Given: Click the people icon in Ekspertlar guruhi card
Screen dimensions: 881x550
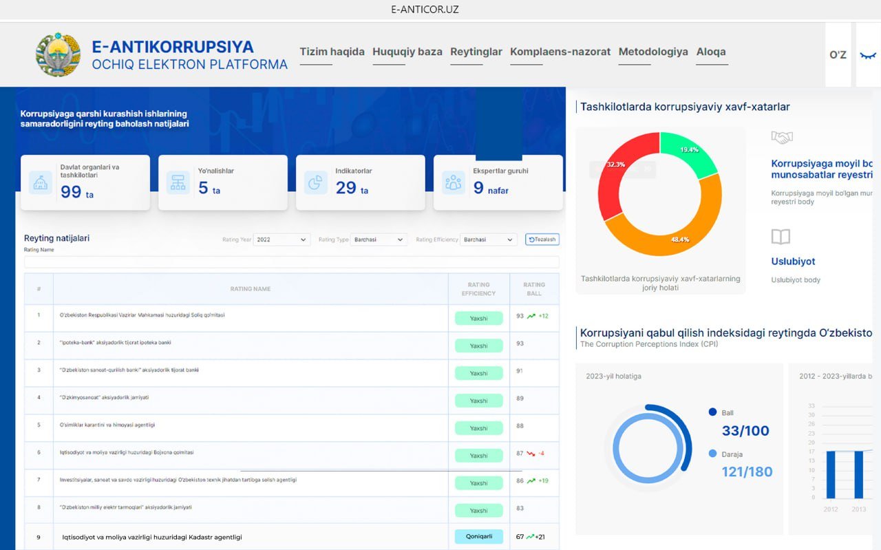Looking at the screenshot, I should coord(454,182).
